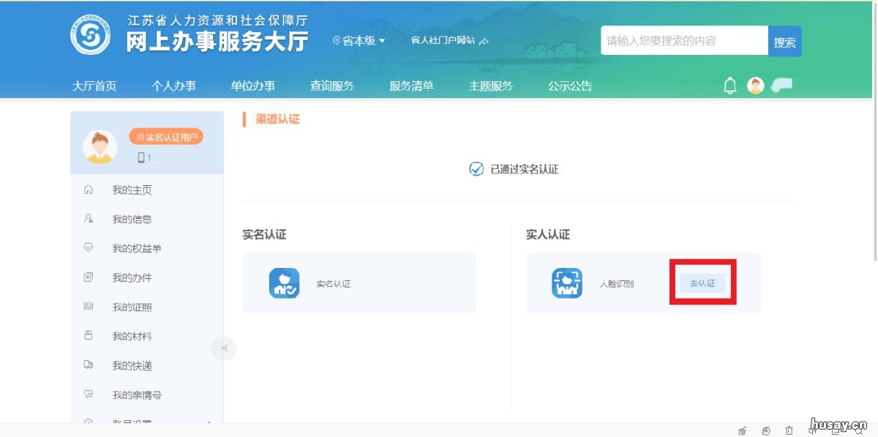The image size is (878, 437).
Task: Collapse the sidebar with the arrow handle
Action: [225, 348]
